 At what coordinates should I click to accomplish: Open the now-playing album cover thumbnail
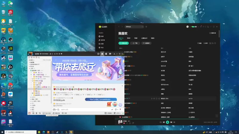coord(120,122)
